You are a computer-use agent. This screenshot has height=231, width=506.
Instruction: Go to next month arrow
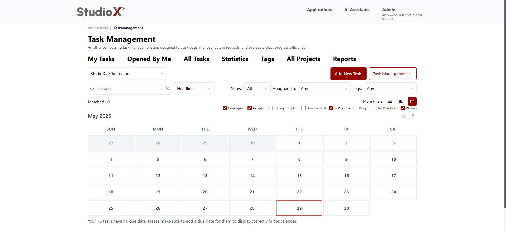click(413, 116)
